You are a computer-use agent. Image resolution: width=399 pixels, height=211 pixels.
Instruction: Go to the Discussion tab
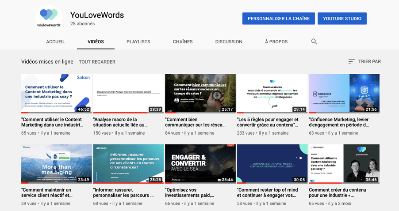pyautogui.click(x=228, y=42)
